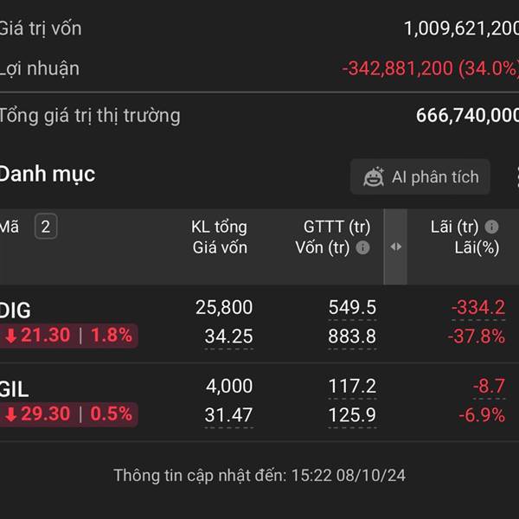This screenshot has height=519, width=519.
Task: Click DIG average cost value 34.25
Action: click(x=228, y=336)
